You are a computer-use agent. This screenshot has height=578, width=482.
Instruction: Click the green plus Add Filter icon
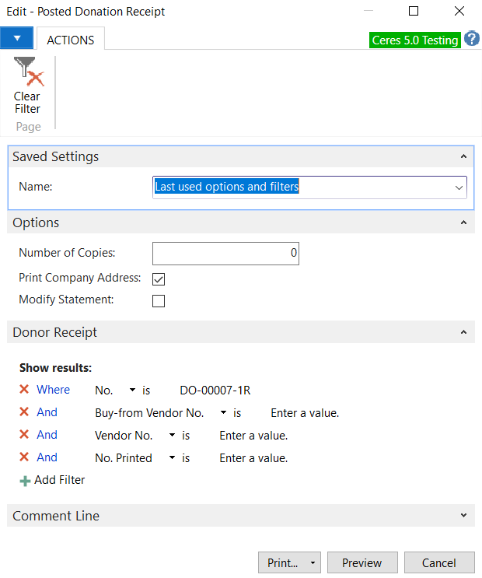point(25,481)
